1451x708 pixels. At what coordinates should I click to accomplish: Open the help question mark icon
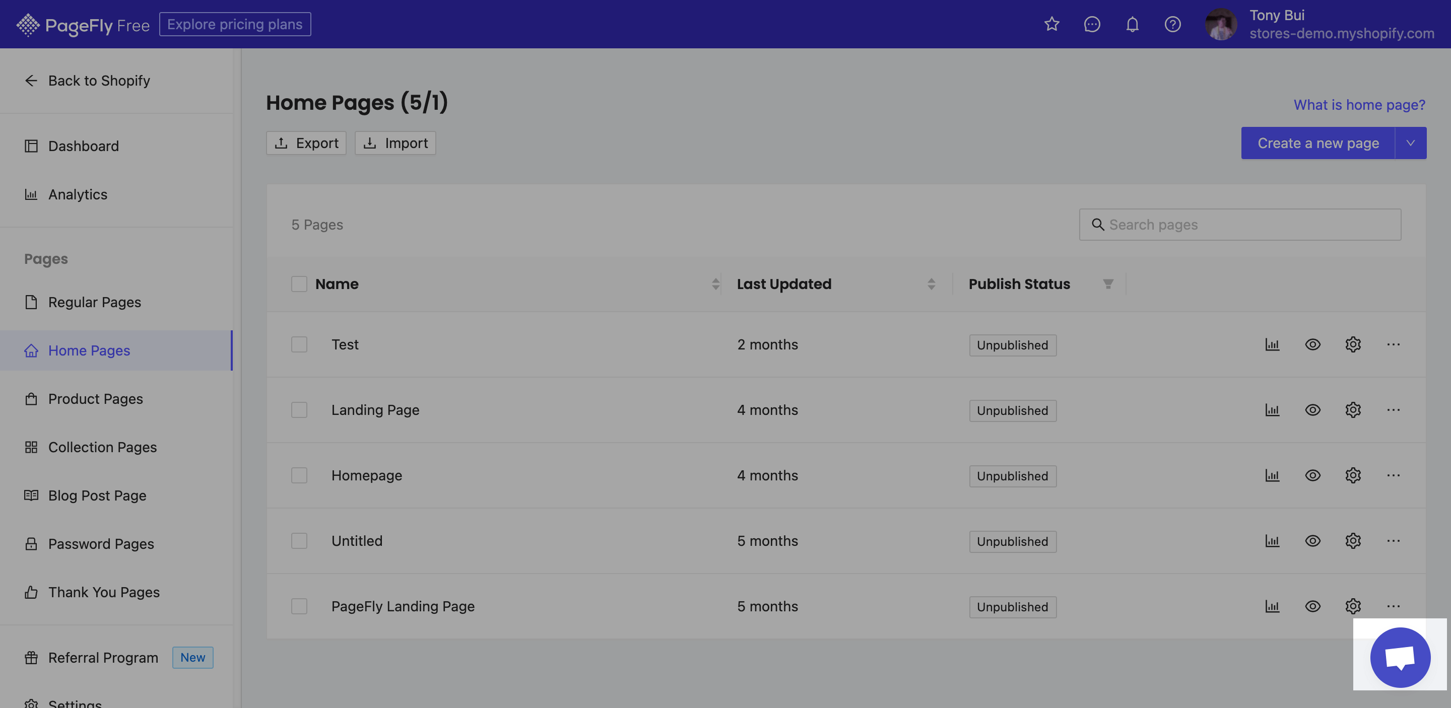pos(1173,24)
